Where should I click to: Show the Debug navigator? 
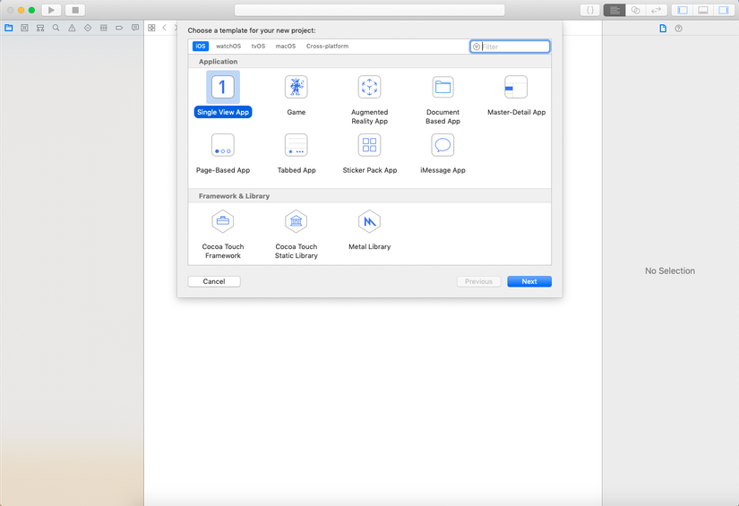pos(104,28)
